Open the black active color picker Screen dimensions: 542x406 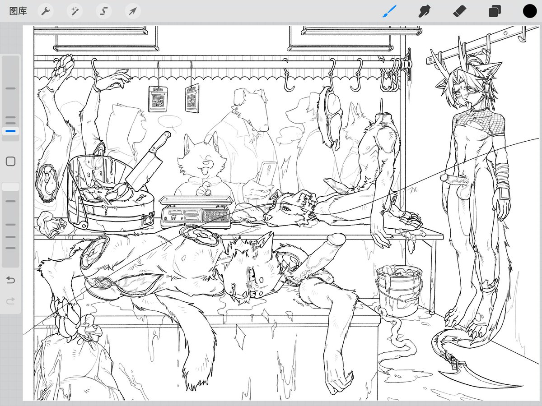530,11
